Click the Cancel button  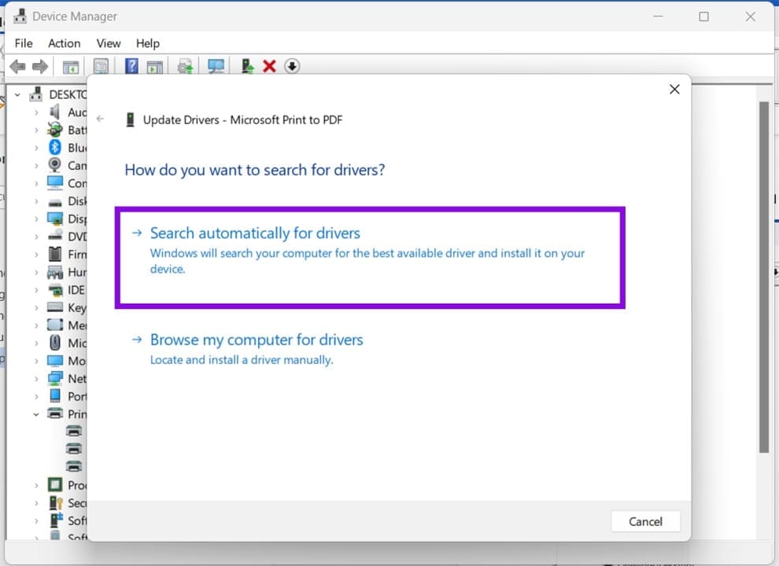[x=645, y=521]
